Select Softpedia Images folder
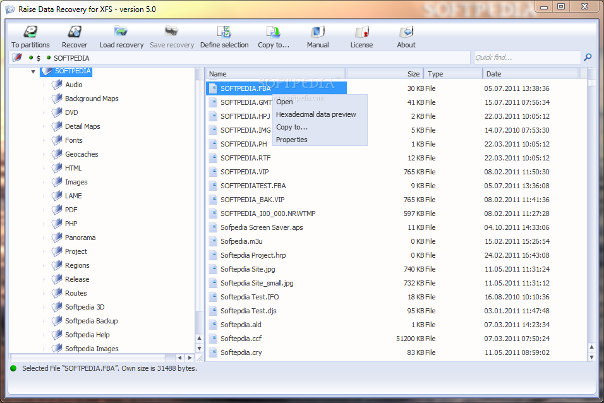The height and width of the screenshot is (403, 604). point(92,348)
